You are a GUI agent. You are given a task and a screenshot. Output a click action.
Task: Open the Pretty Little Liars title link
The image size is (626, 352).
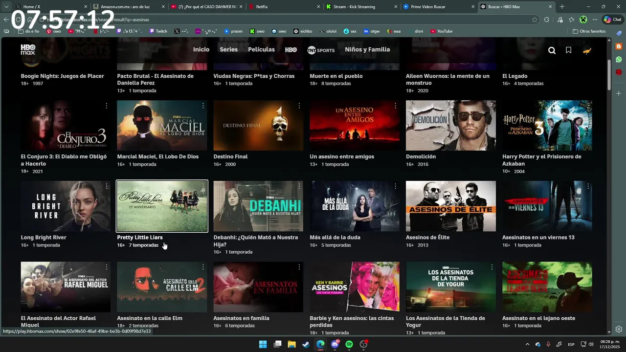click(140, 238)
